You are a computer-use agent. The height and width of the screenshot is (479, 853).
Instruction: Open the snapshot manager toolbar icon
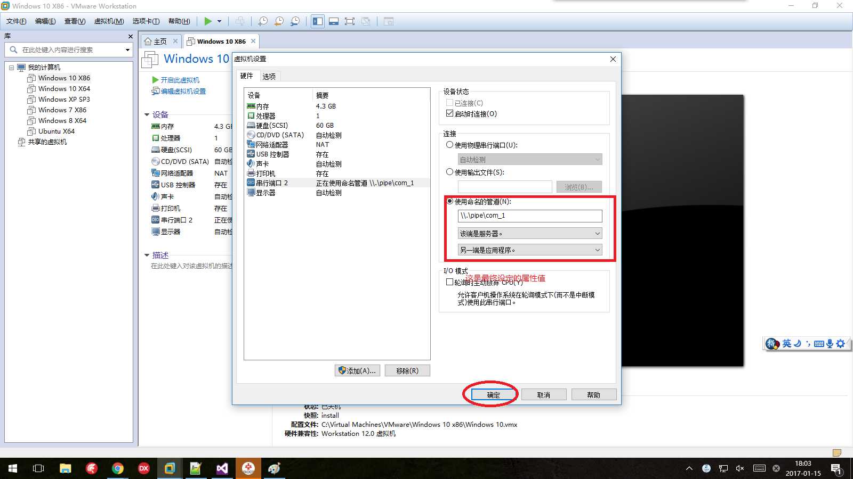tap(295, 21)
